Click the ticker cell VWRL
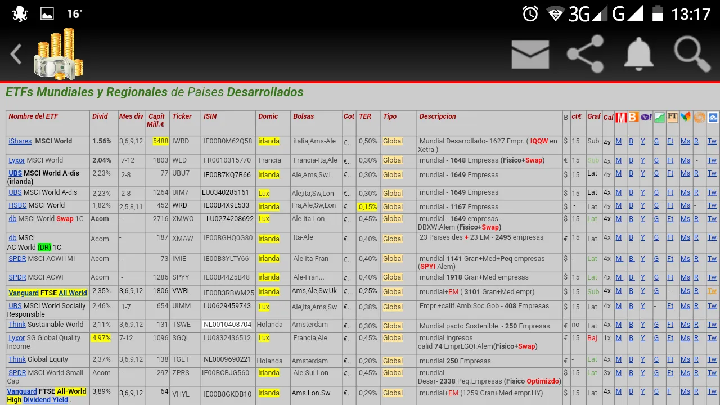The width and height of the screenshot is (720, 405). [x=181, y=291]
